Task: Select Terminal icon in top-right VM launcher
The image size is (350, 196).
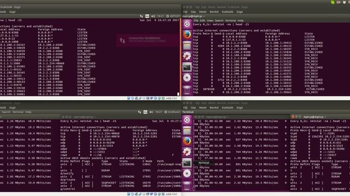Action: (x=187, y=67)
